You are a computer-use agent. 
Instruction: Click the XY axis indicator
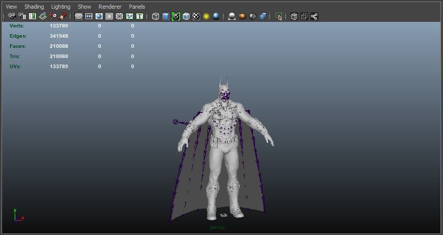point(19,215)
